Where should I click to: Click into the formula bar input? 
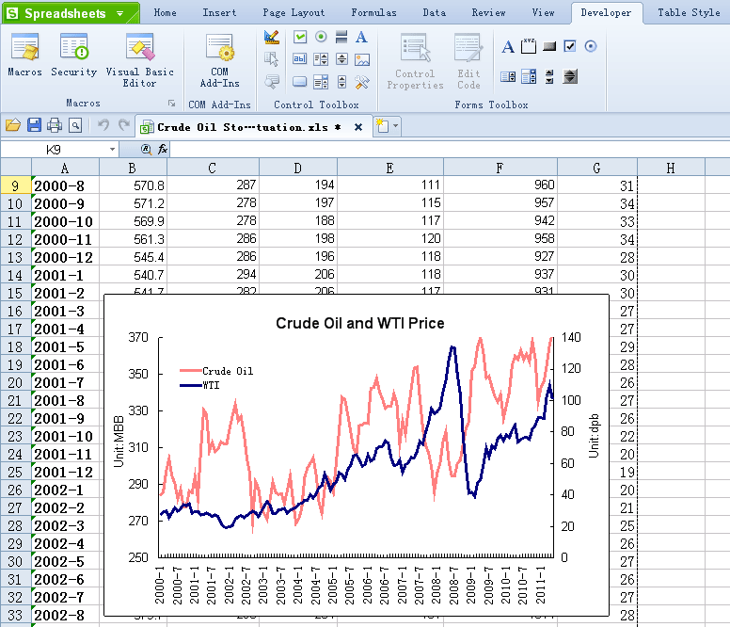(450, 150)
